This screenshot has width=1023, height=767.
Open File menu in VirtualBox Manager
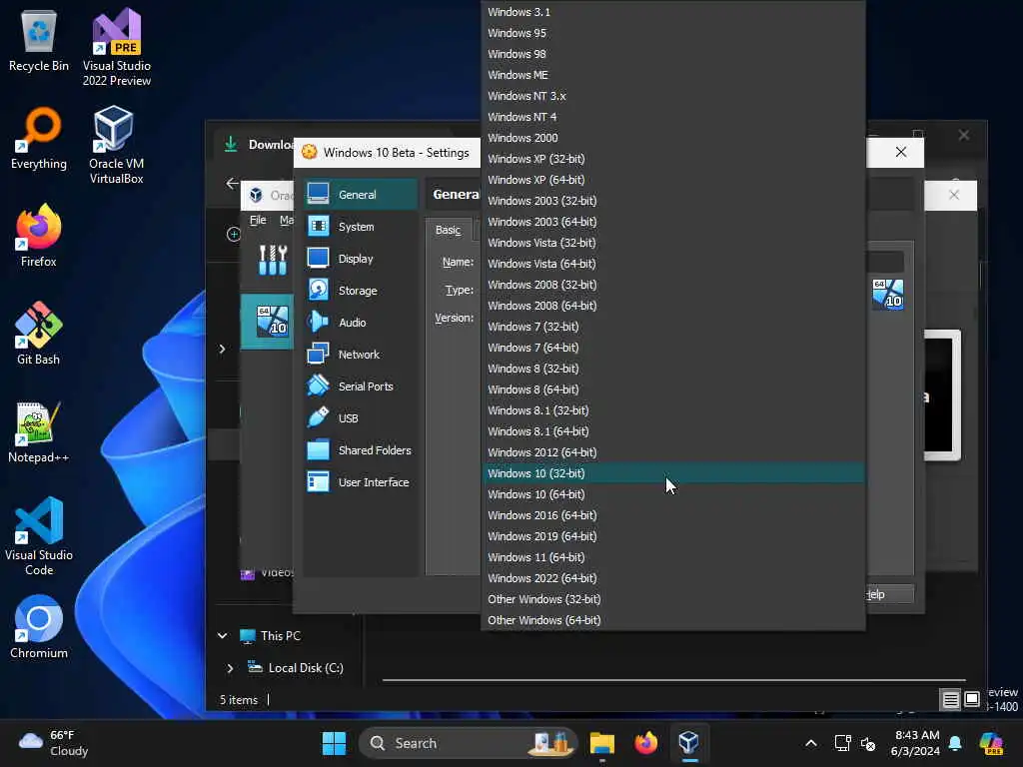258,220
